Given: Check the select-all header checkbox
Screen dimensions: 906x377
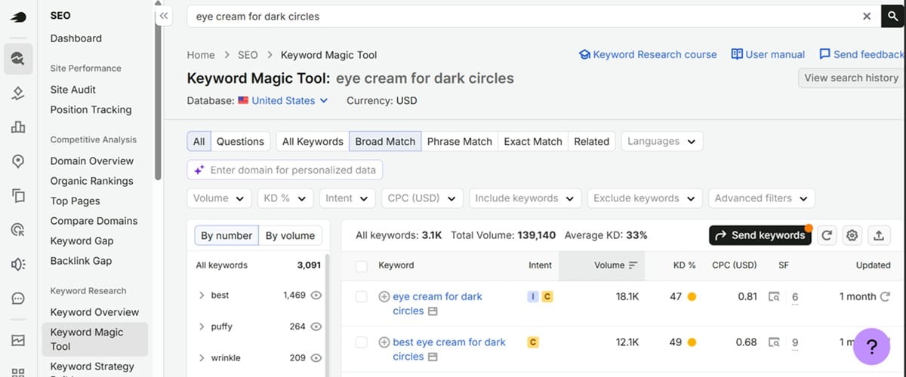Looking at the screenshot, I should (x=361, y=266).
